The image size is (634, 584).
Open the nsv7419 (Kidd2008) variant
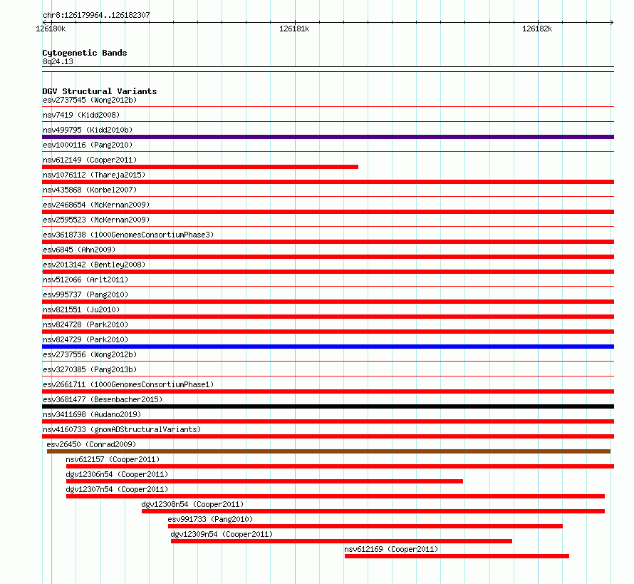[81, 115]
